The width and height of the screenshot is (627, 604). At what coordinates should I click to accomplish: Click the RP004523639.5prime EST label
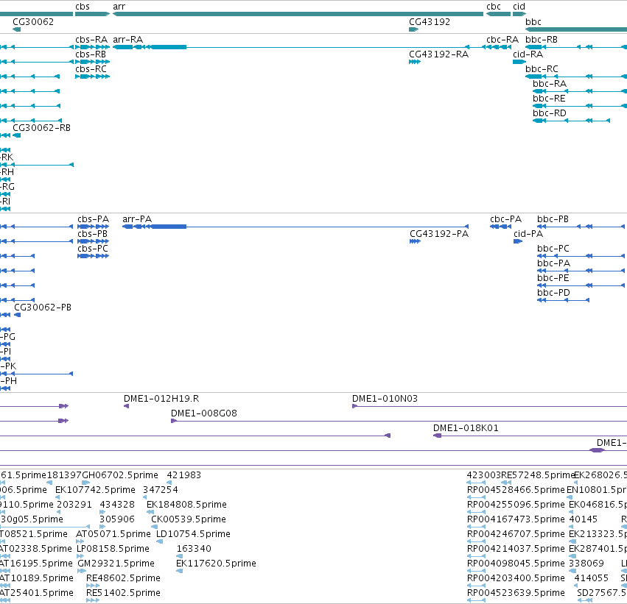click(516, 594)
